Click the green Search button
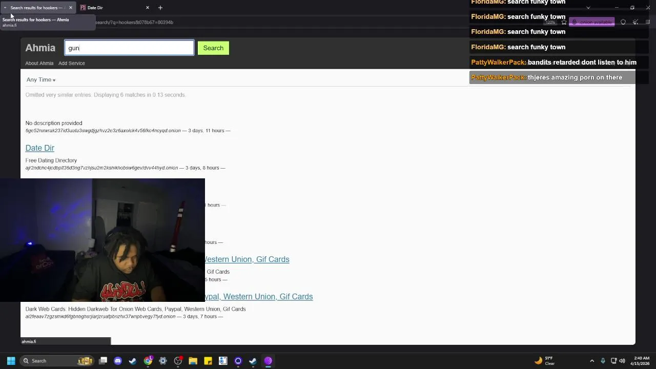Image resolution: width=656 pixels, height=369 pixels. tap(213, 48)
